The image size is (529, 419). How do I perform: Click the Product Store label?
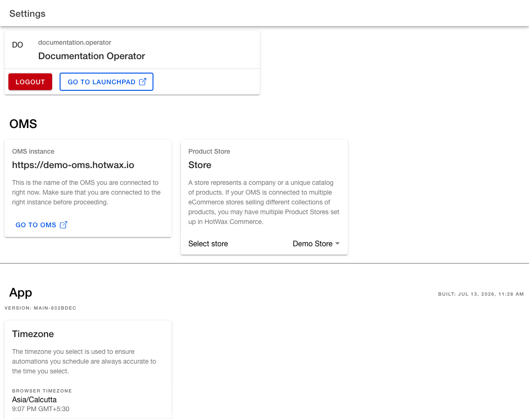tap(209, 151)
